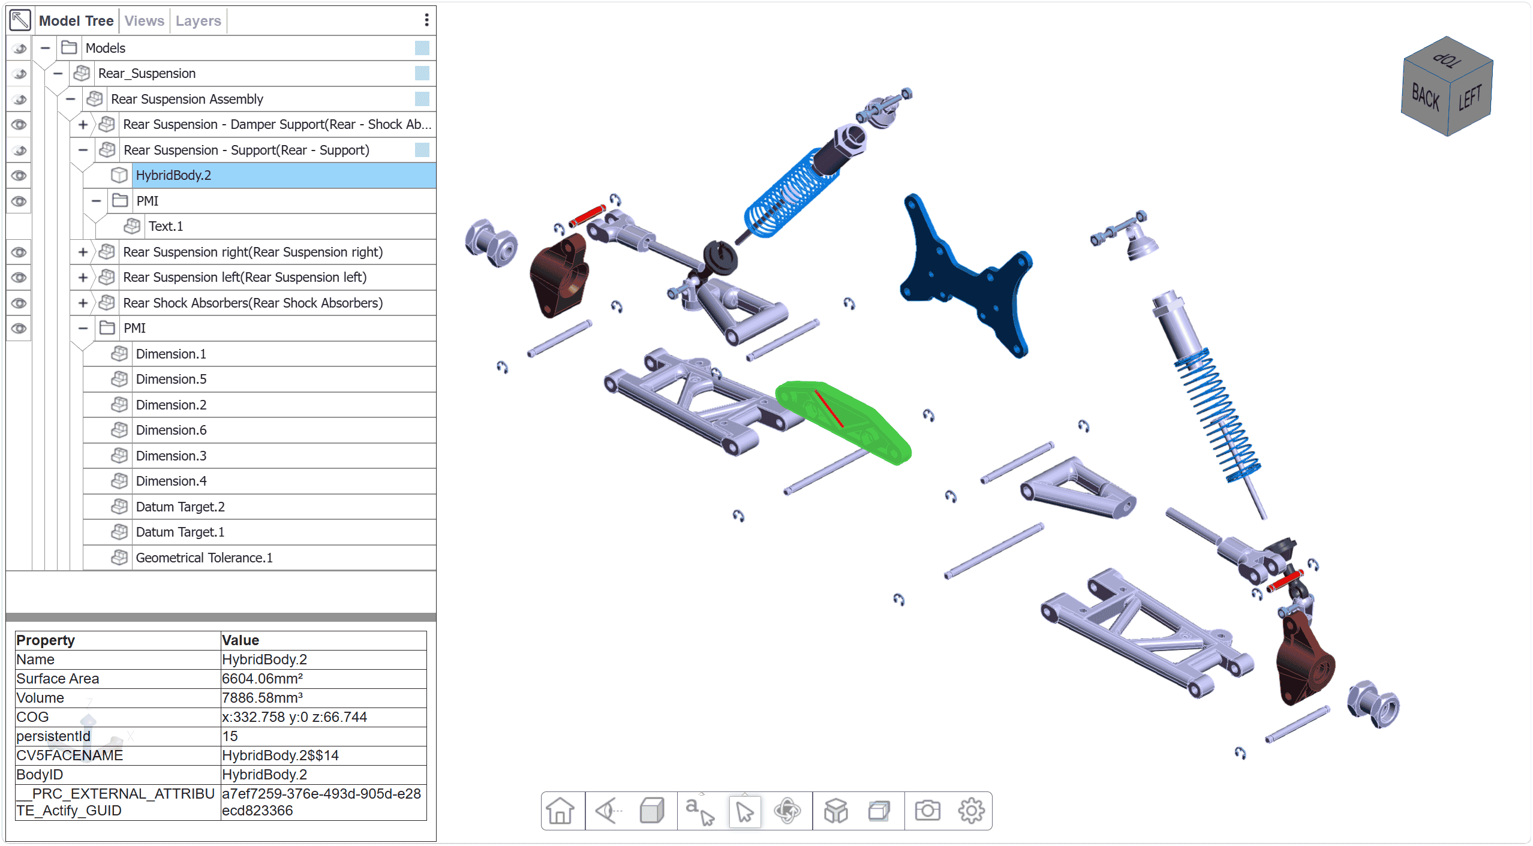This screenshot has height=846, width=1533.
Task: Click the text annotation 'a' cursor tool
Action: pyautogui.click(x=699, y=811)
